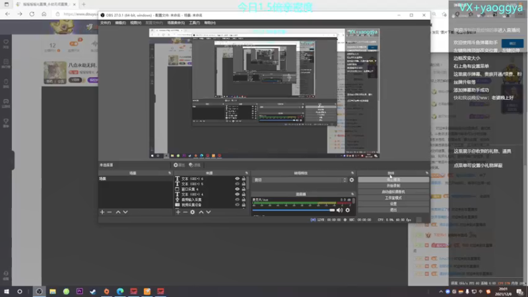528x297 pixels.
Task: Click Properties gear button above scenes
Action: point(179,165)
